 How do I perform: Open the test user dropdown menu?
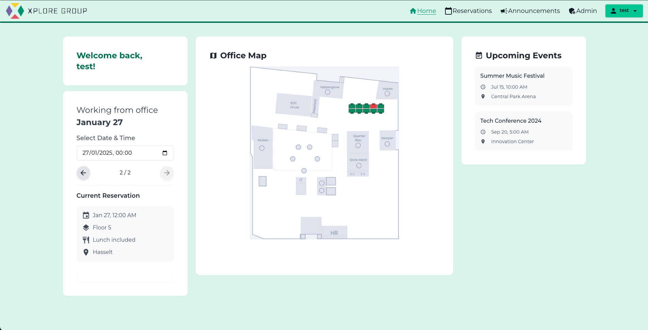point(624,11)
